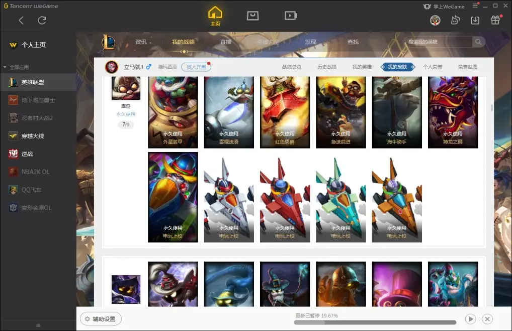This screenshot has height=331, width=512.
Task: Open the 辅助设置 settings button
Action: pyautogui.click(x=101, y=319)
